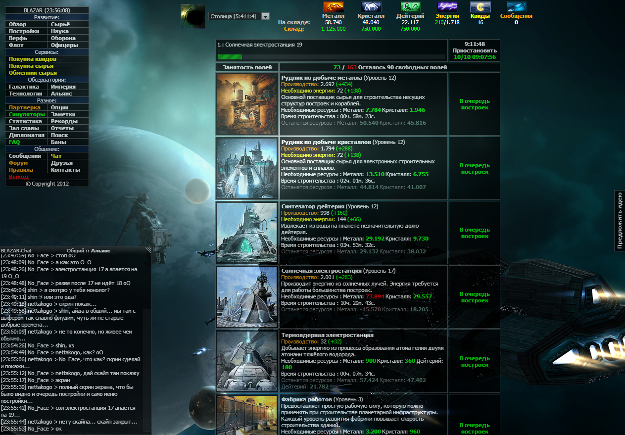Open the Технологии page
The image size is (625, 435).
click(27, 94)
